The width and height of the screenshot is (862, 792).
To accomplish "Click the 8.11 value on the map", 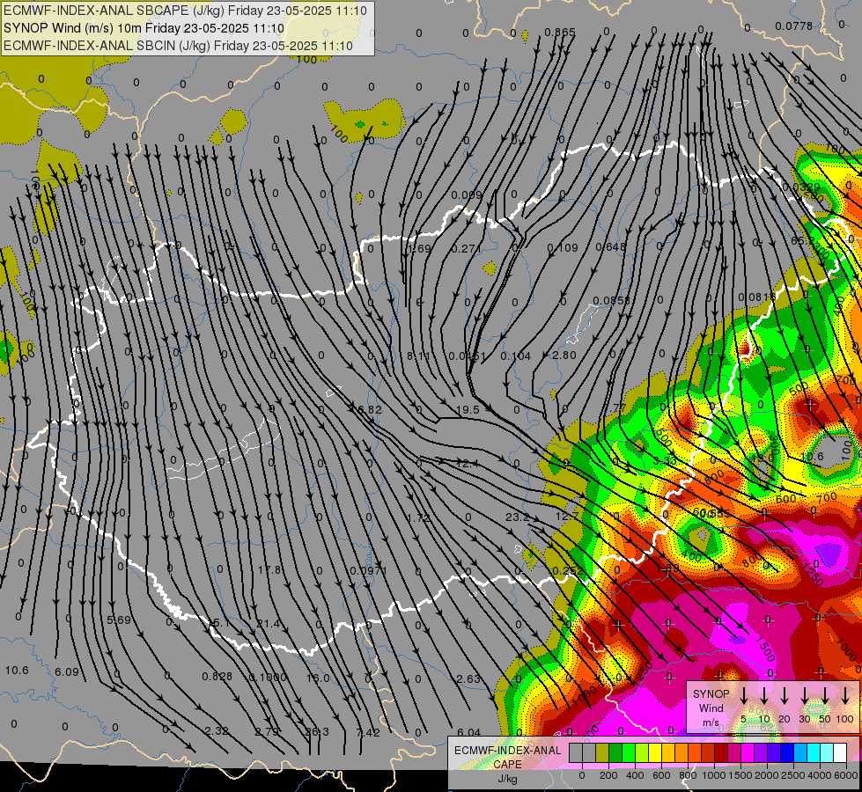I will pos(418,356).
